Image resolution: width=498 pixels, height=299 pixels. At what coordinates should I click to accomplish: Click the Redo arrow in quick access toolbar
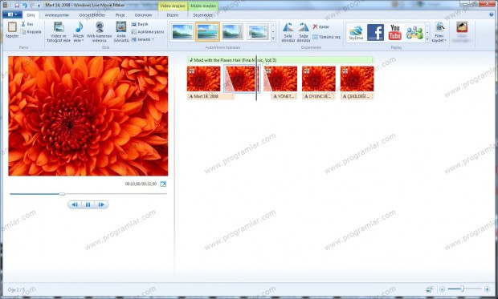click(32, 6)
